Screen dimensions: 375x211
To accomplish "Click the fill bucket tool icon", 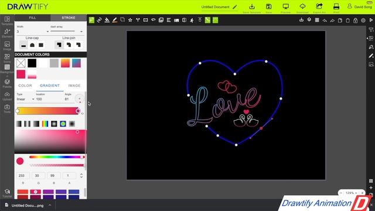I will coord(107,20).
